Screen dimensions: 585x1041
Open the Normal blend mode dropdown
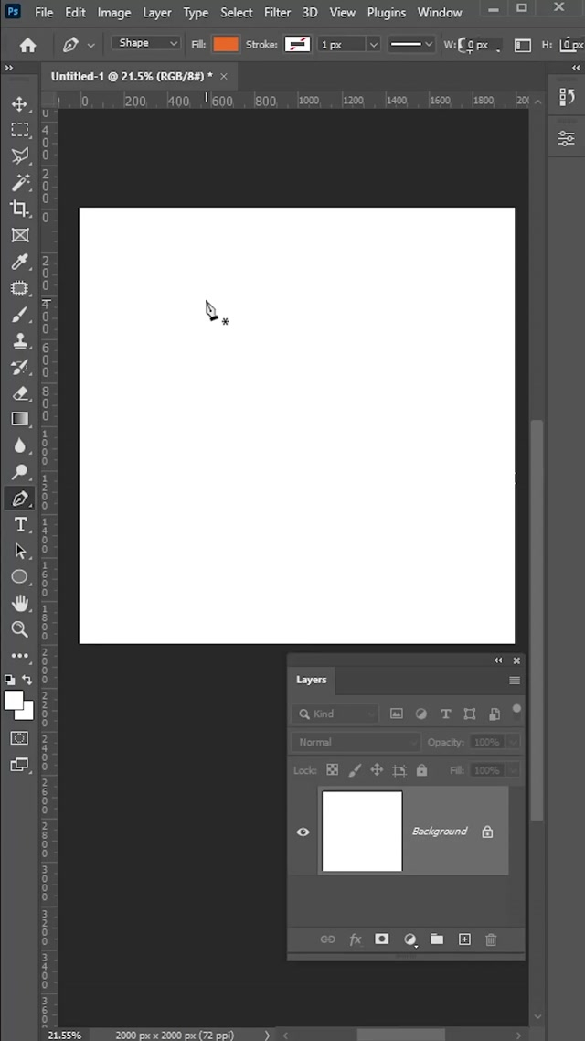click(356, 742)
